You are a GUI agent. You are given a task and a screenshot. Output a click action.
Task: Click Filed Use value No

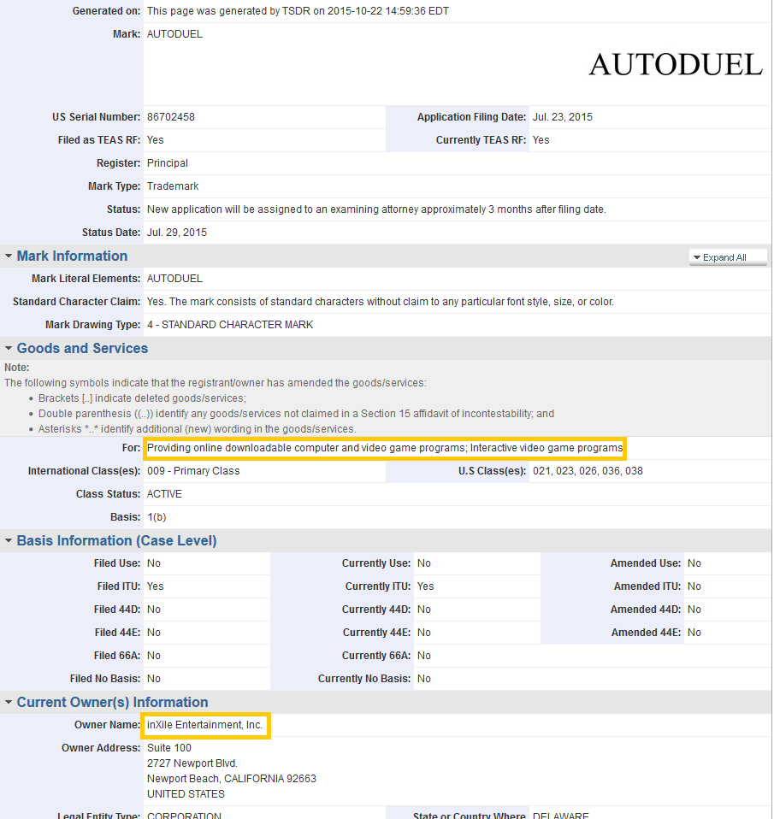[x=154, y=563]
